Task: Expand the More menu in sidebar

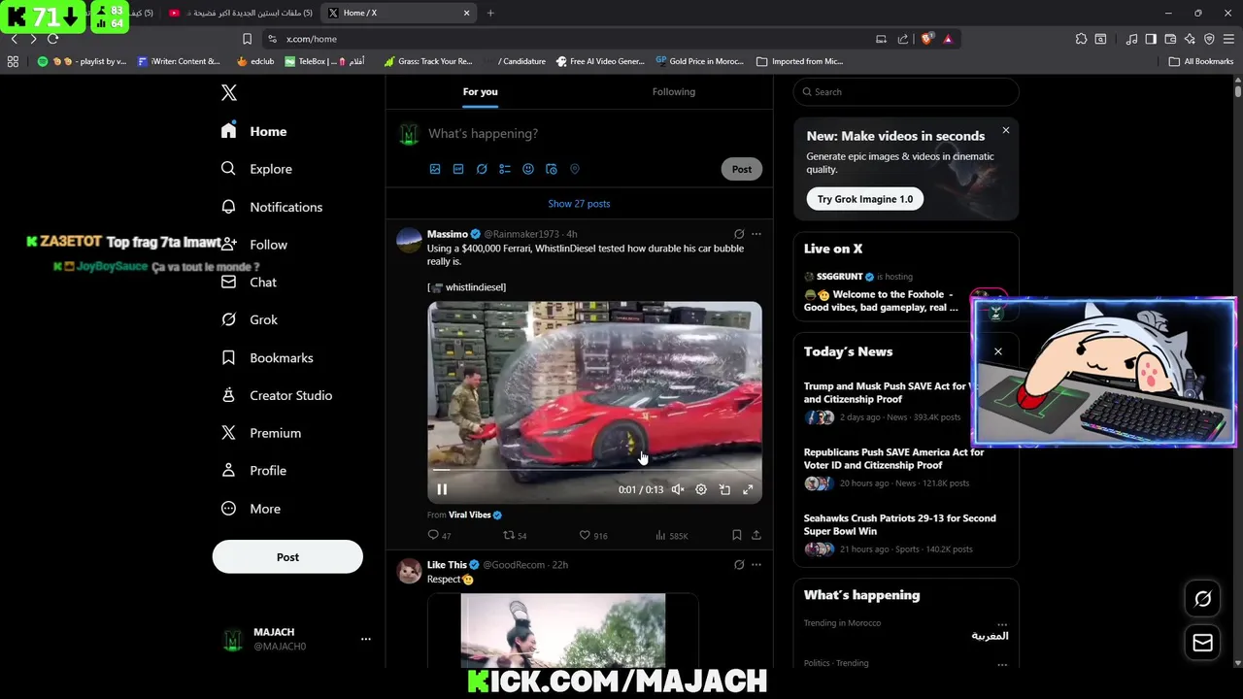Action: click(x=251, y=509)
